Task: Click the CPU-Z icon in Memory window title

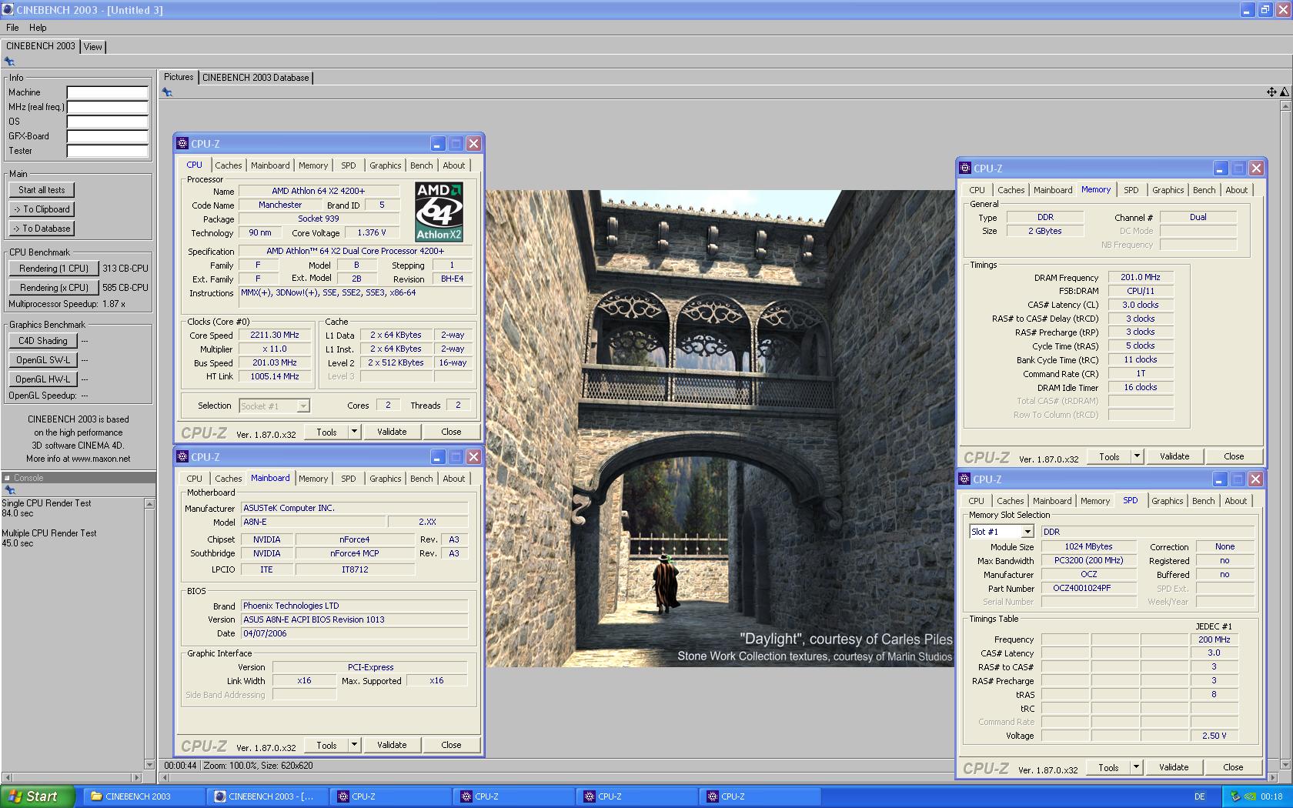Action: (965, 169)
